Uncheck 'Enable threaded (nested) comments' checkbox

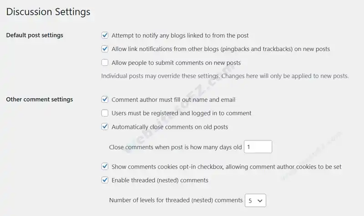(105, 180)
